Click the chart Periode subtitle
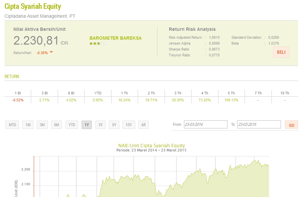302x197 pixels. point(151,150)
